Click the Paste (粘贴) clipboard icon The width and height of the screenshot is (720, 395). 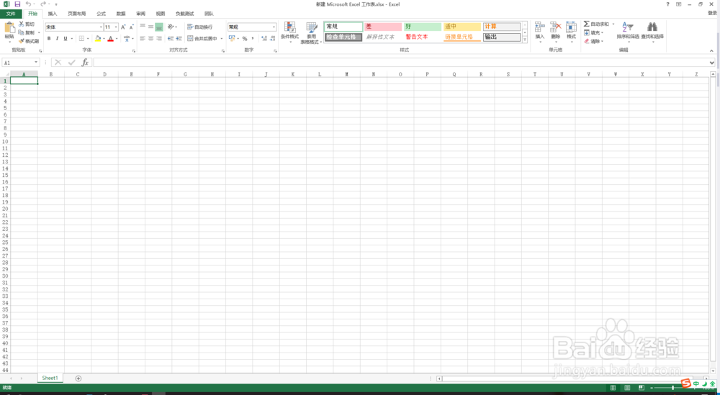pos(9,27)
